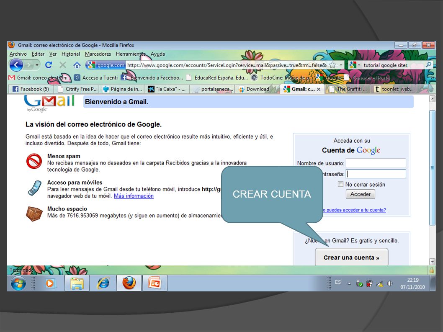This screenshot has width=443, height=332.
Task: Reload the Gmail page
Action: (49, 65)
